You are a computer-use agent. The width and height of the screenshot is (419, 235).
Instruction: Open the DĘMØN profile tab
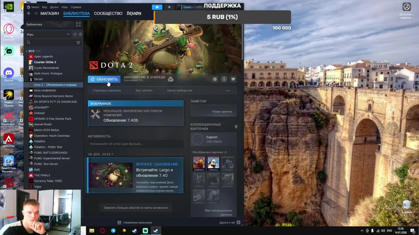pyautogui.click(x=134, y=13)
